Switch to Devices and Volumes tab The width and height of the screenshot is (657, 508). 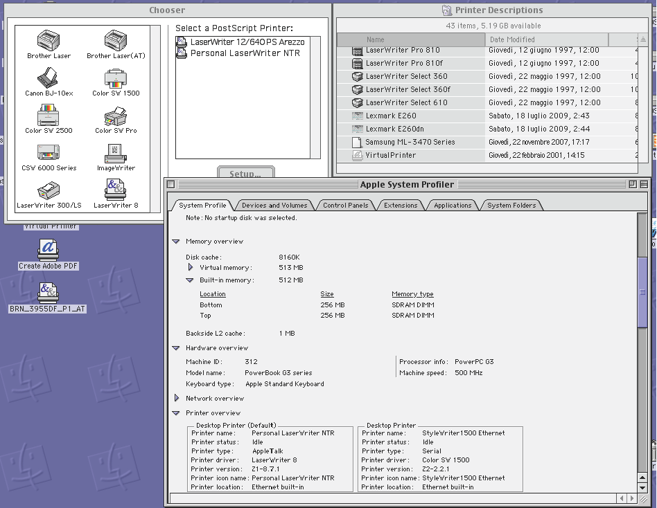(274, 205)
